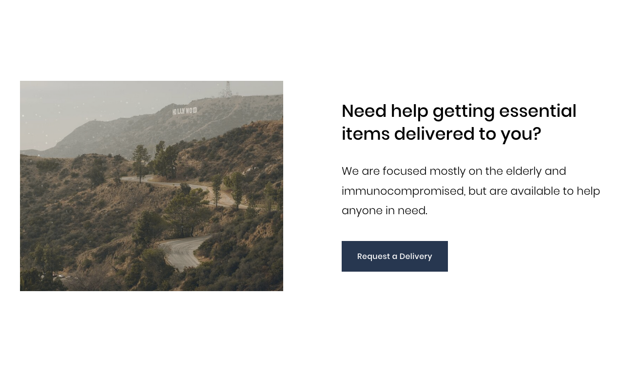
Task: Click the word "Delivery" on the navy button
Action: pos(416,257)
